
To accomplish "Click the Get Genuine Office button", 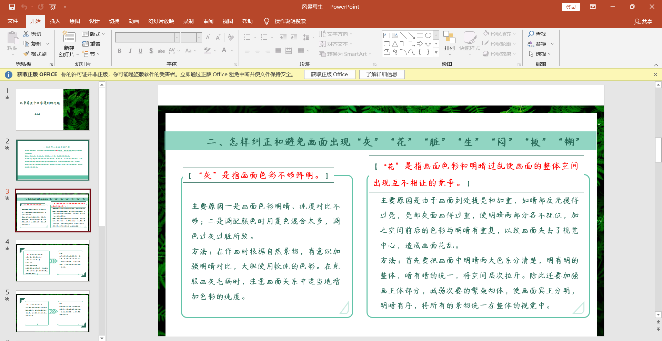I will point(329,74).
